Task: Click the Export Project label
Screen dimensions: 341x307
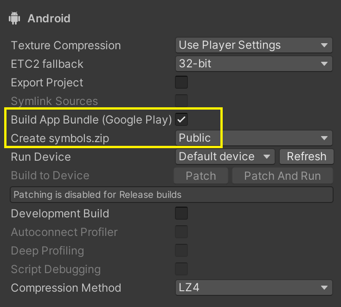Action: click(47, 83)
